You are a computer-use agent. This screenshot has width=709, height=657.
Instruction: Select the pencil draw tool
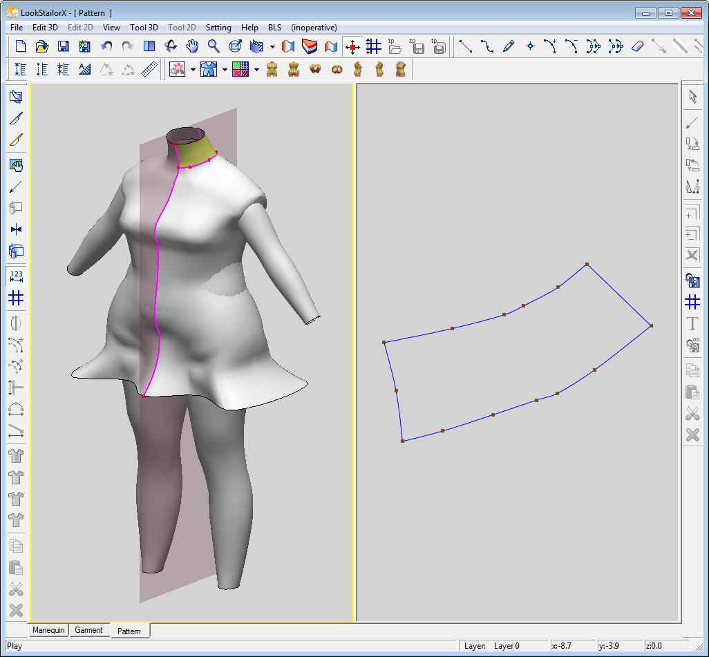pos(509,46)
